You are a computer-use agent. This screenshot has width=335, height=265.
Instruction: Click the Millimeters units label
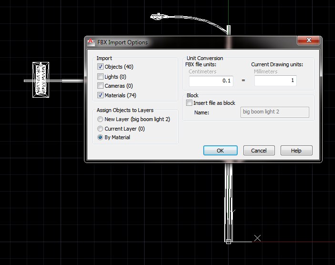[x=265, y=71]
